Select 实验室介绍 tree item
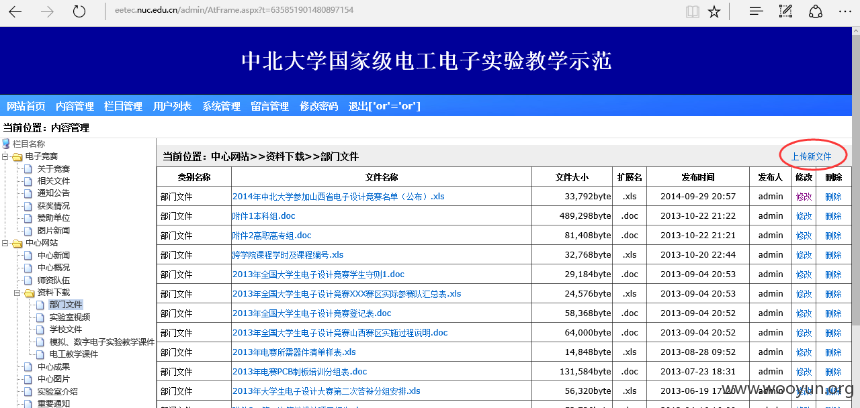The width and height of the screenshot is (860, 408). click(57, 392)
